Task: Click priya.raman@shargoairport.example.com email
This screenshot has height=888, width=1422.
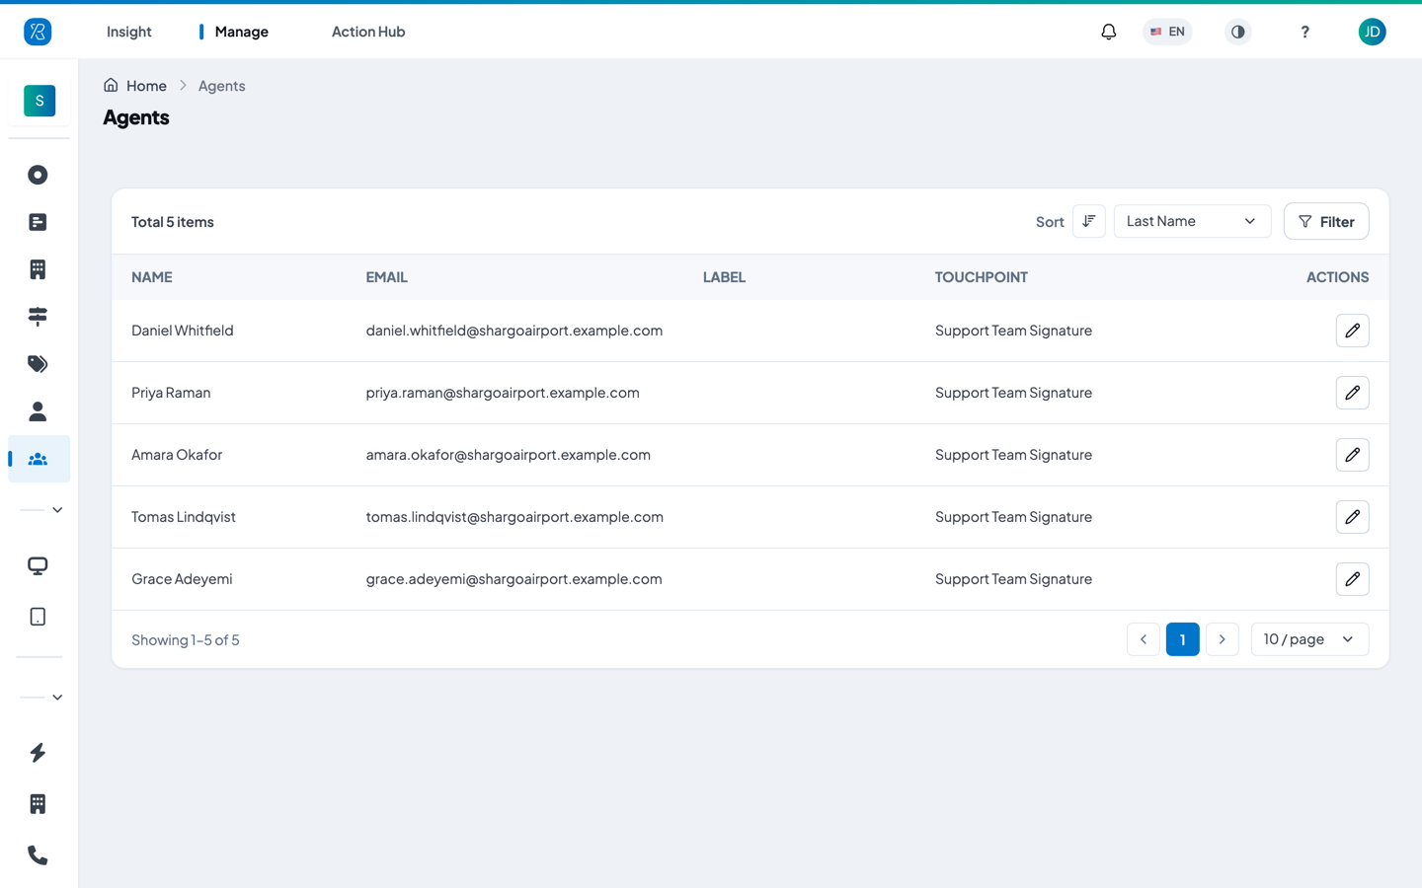Action: point(503,393)
